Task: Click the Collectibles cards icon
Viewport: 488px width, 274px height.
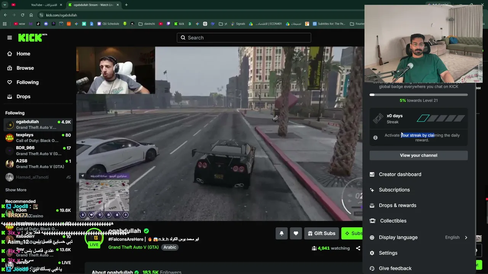Action: pyautogui.click(x=372, y=221)
